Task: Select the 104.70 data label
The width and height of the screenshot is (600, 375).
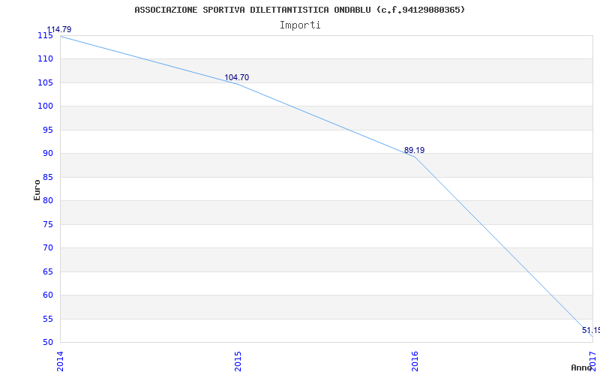Action: pos(236,78)
